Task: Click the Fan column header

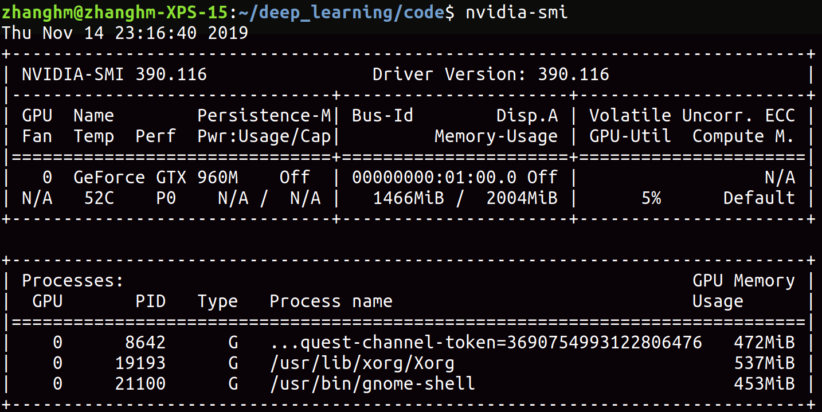Action: point(37,136)
